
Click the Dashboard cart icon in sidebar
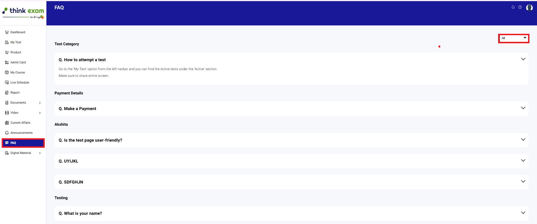click(x=7, y=32)
